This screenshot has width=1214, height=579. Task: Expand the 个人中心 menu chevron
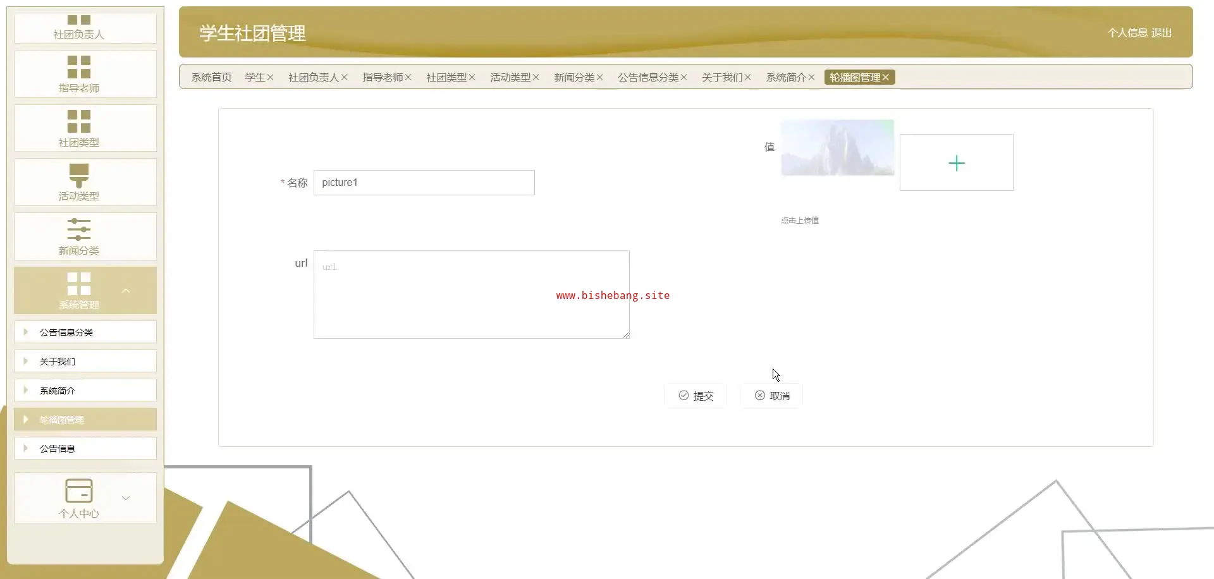tap(126, 498)
